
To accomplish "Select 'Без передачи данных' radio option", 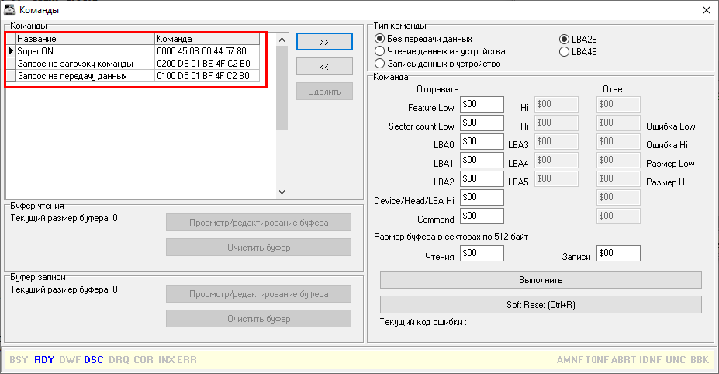I will 380,39.
